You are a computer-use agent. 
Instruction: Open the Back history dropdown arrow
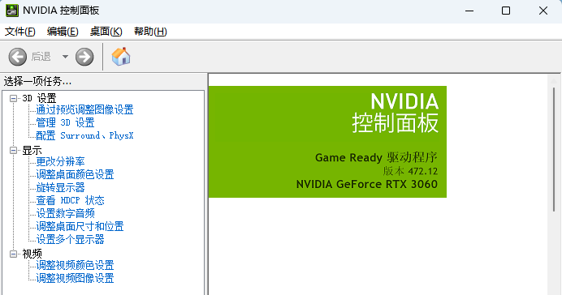click(65, 57)
